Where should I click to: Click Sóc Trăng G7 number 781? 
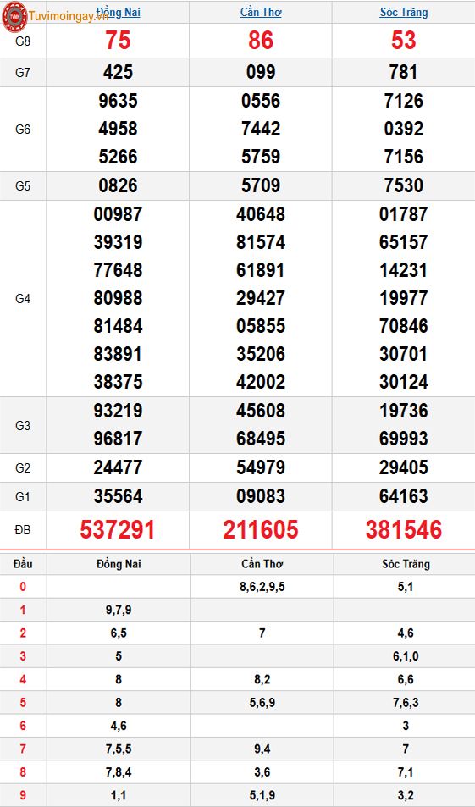tap(404, 72)
